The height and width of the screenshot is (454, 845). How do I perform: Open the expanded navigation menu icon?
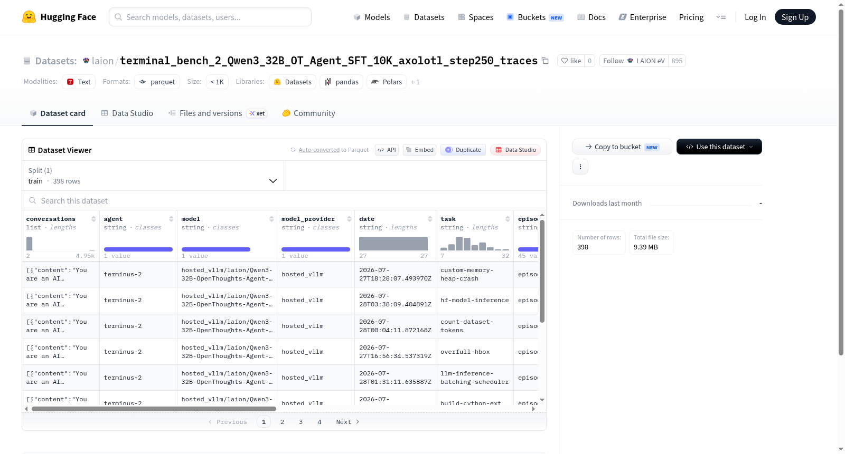tap(721, 17)
